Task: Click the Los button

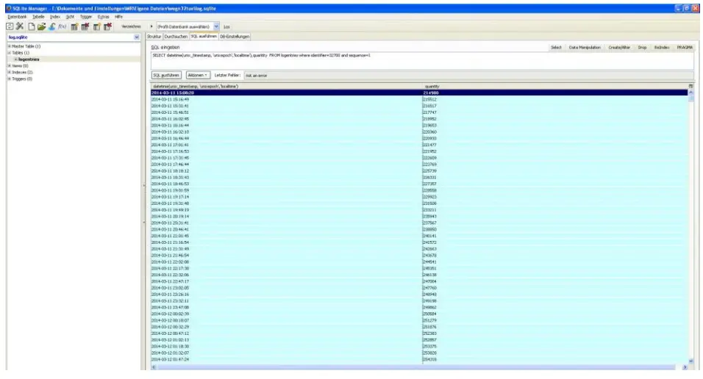Action: (x=227, y=27)
